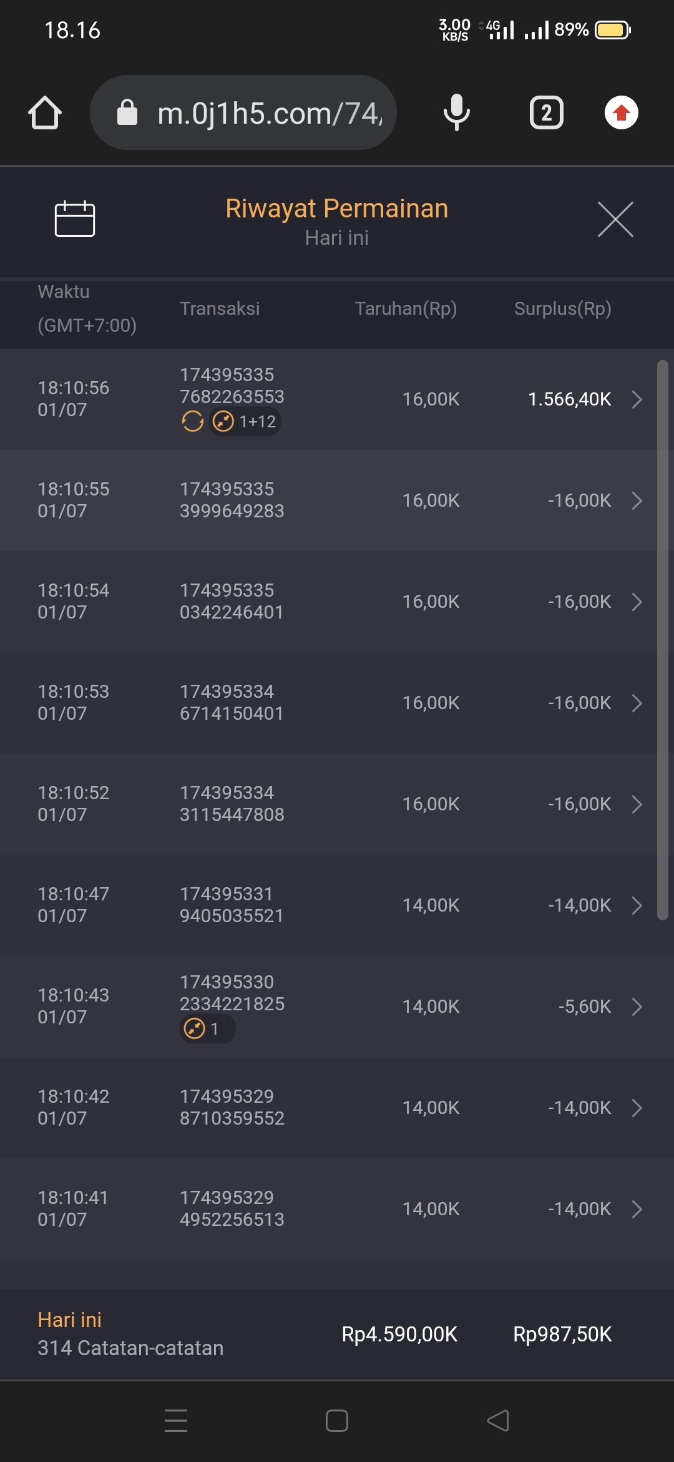Tap the bonus badge labeled 1
This screenshot has width=674, height=1462.
click(x=207, y=1028)
